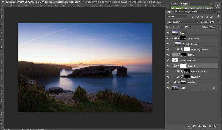The image size is (222, 130).
Task: Click the new adjustment layer icon
Action: tap(199, 126)
